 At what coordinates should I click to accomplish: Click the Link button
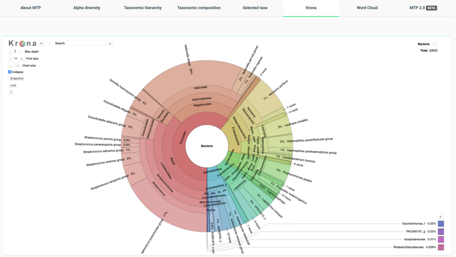(x=13, y=85)
